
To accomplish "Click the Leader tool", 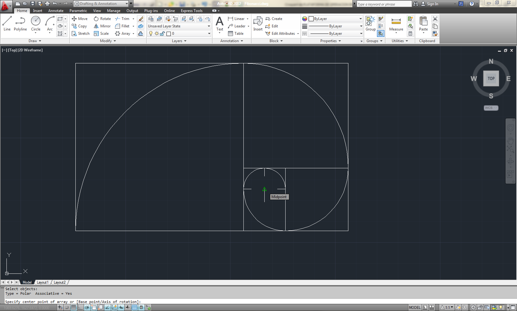I will [x=237, y=26].
